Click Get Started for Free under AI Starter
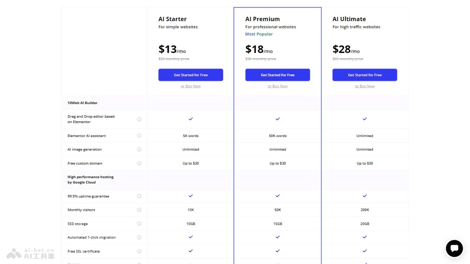The image size is (470, 264). coord(191,75)
